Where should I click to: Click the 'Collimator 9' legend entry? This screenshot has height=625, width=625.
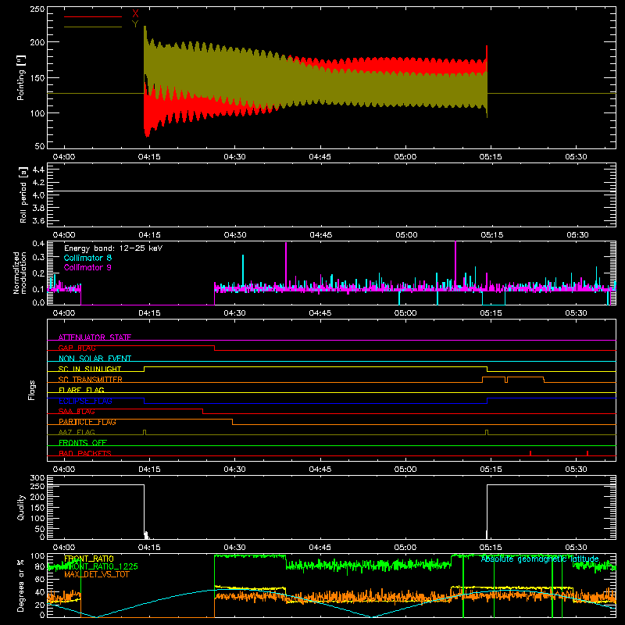pyautogui.click(x=87, y=267)
